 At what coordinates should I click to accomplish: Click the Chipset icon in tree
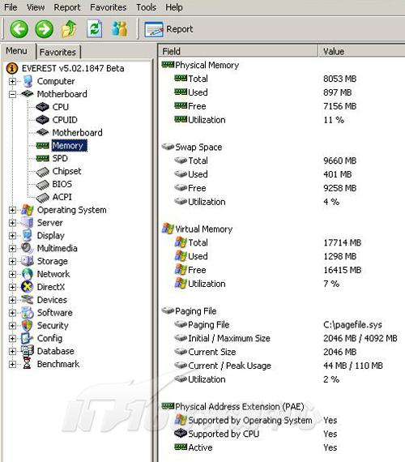pyautogui.click(x=42, y=172)
